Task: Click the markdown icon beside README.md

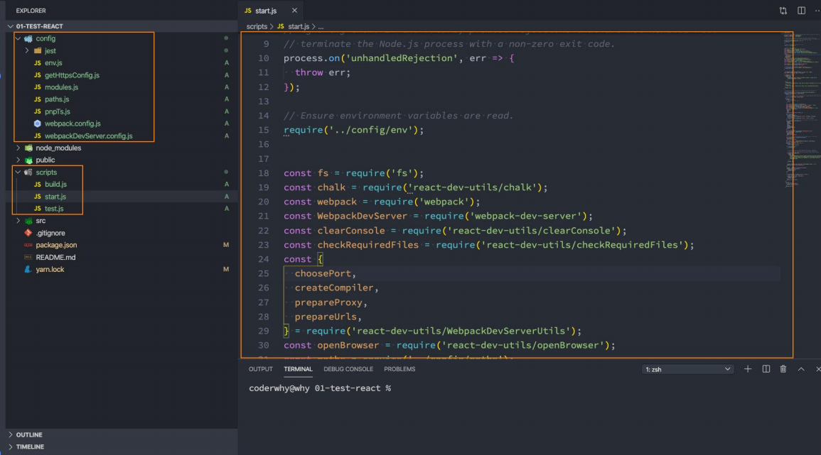Action: coord(28,257)
